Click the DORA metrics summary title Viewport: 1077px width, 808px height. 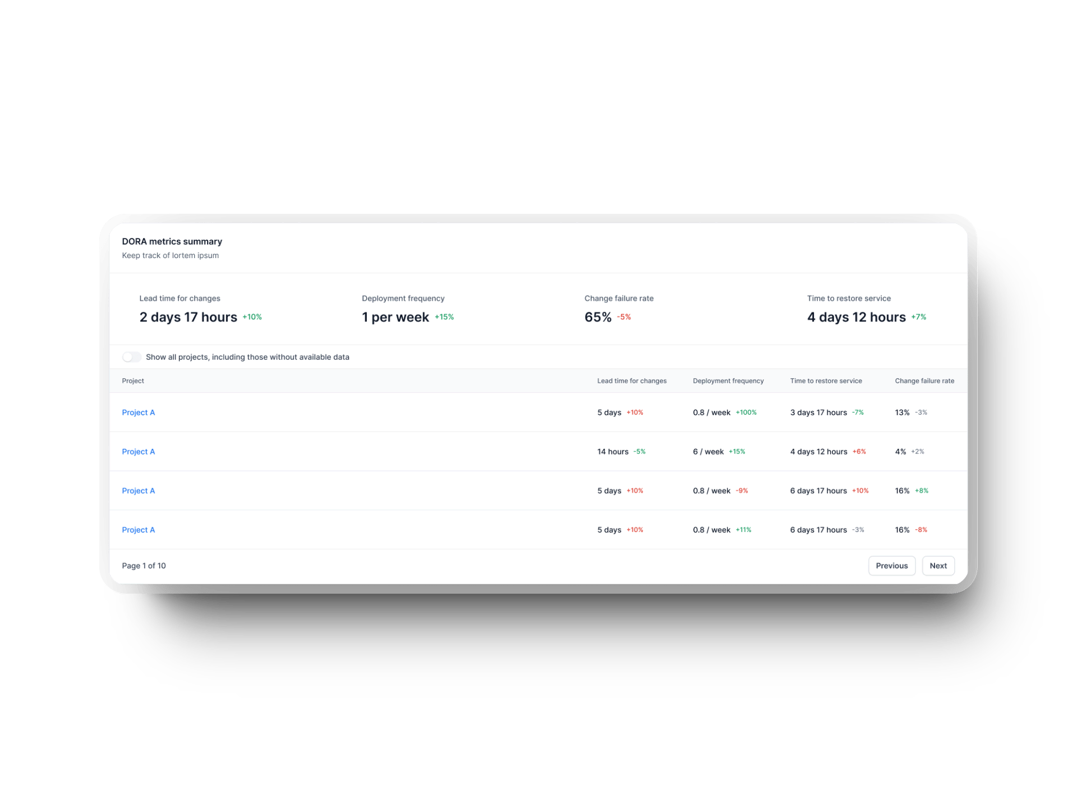[x=172, y=241]
